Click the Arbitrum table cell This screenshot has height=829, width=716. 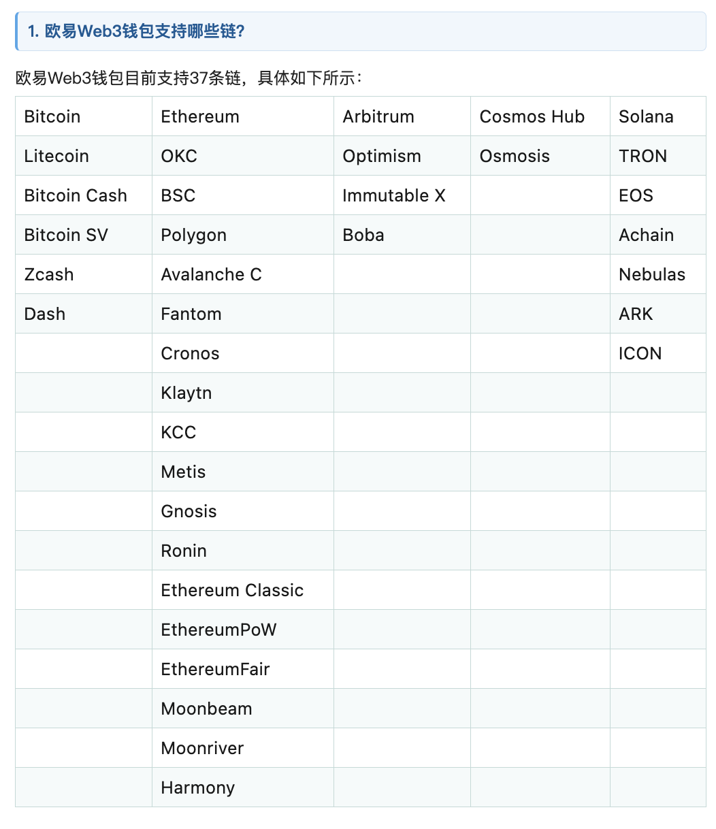378,116
